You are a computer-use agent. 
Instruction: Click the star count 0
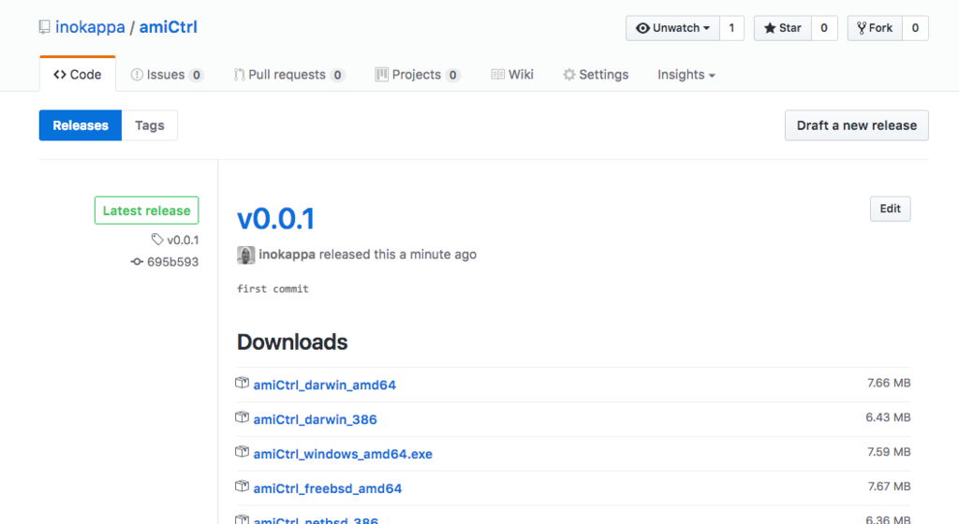click(824, 28)
